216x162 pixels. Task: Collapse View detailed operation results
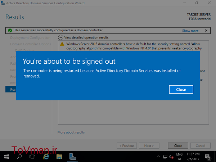click(60, 37)
